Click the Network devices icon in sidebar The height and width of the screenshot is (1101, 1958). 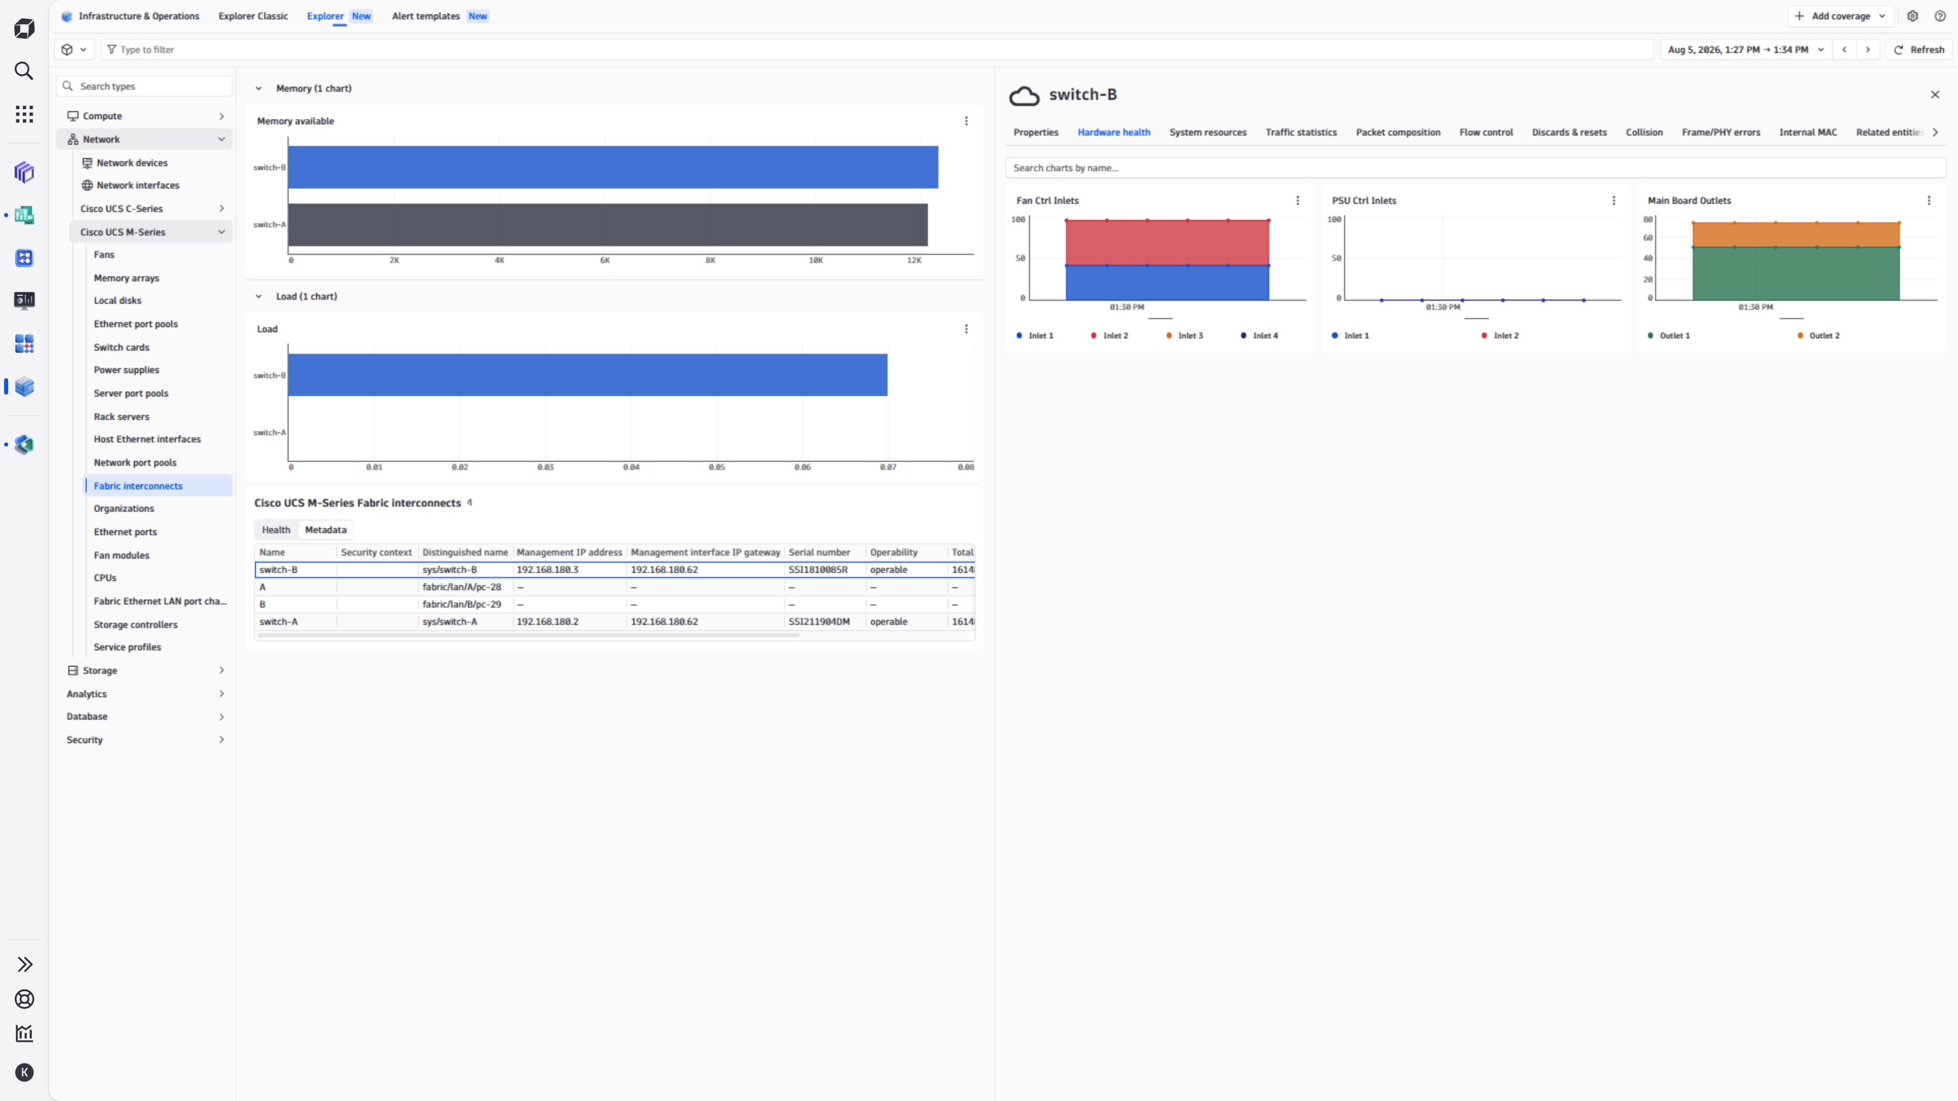tap(87, 163)
